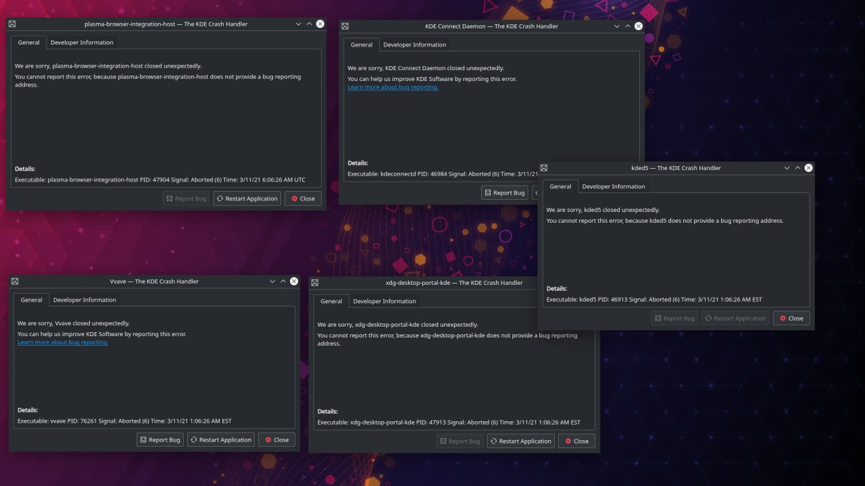Click 'Executable: kdeconnectd PID: 46984' details line

(443, 173)
